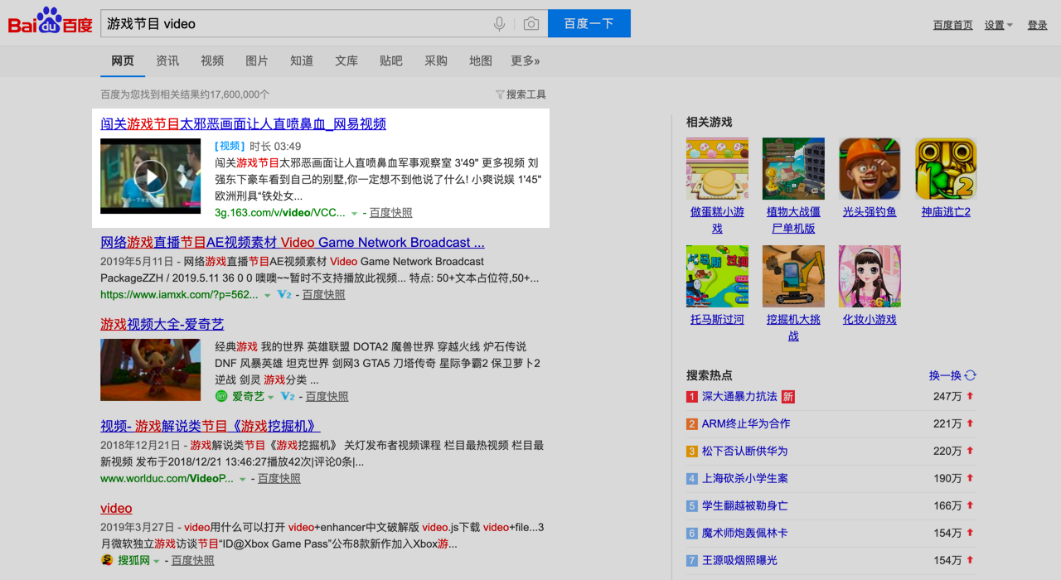Open 挖掘机大挑战 game icon
This screenshot has width=1061, height=580.
point(793,276)
